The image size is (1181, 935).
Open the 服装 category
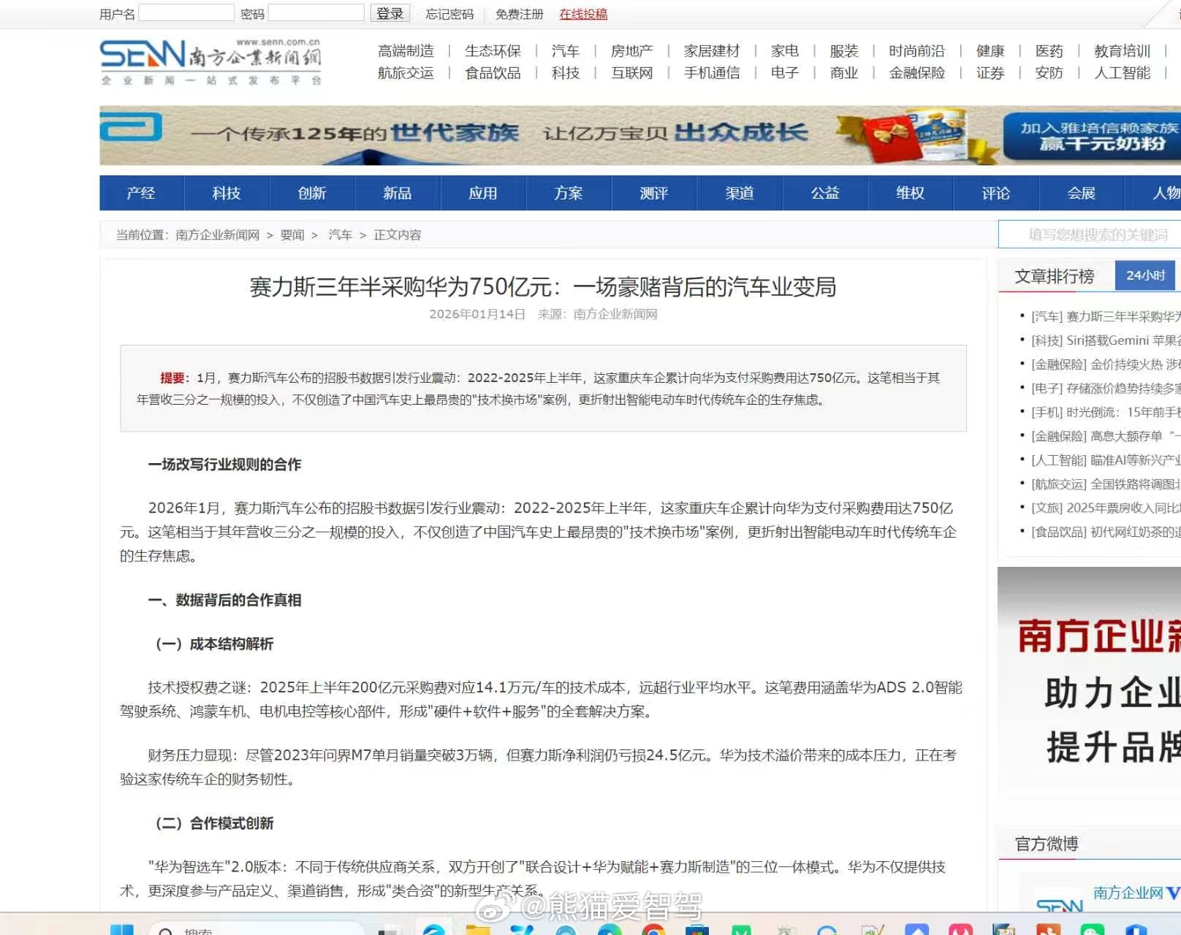coord(844,51)
